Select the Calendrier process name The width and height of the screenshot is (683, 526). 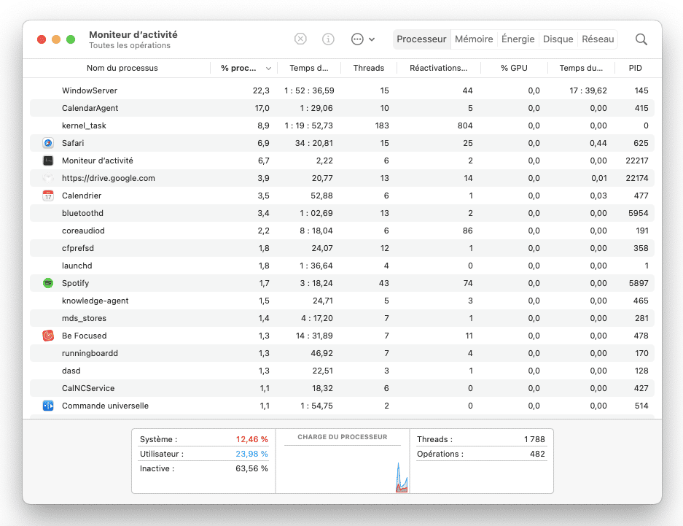[x=82, y=196]
